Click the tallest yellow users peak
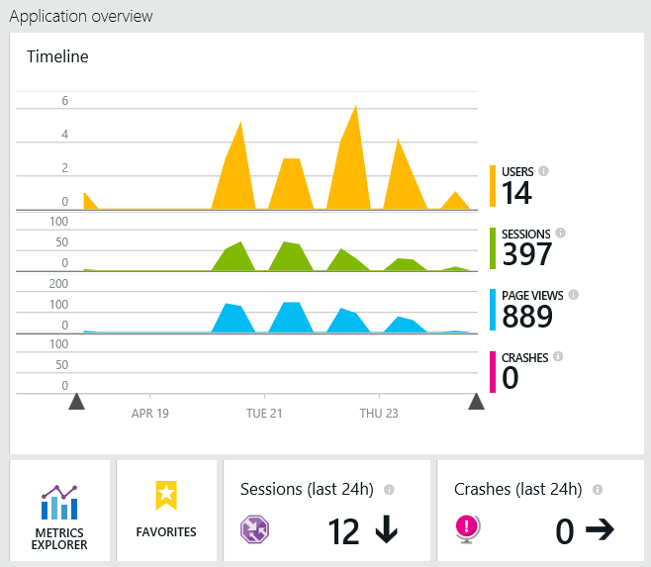The width and height of the screenshot is (651, 567). [355, 109]
